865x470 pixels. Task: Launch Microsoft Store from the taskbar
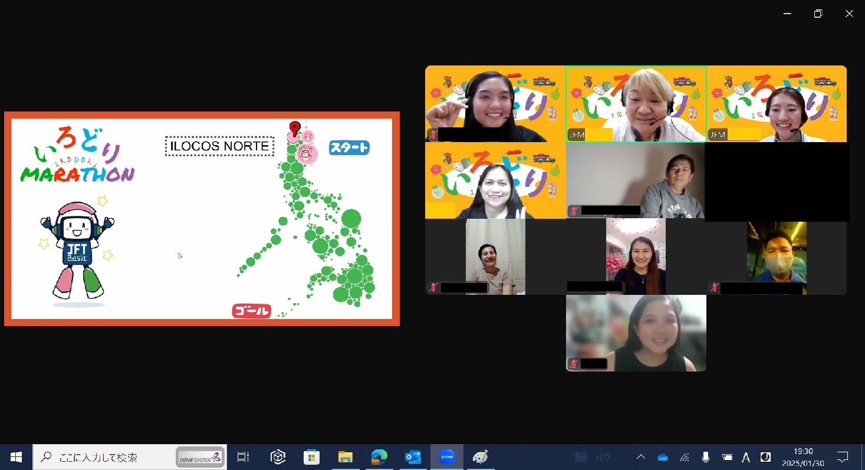(311, 457)
